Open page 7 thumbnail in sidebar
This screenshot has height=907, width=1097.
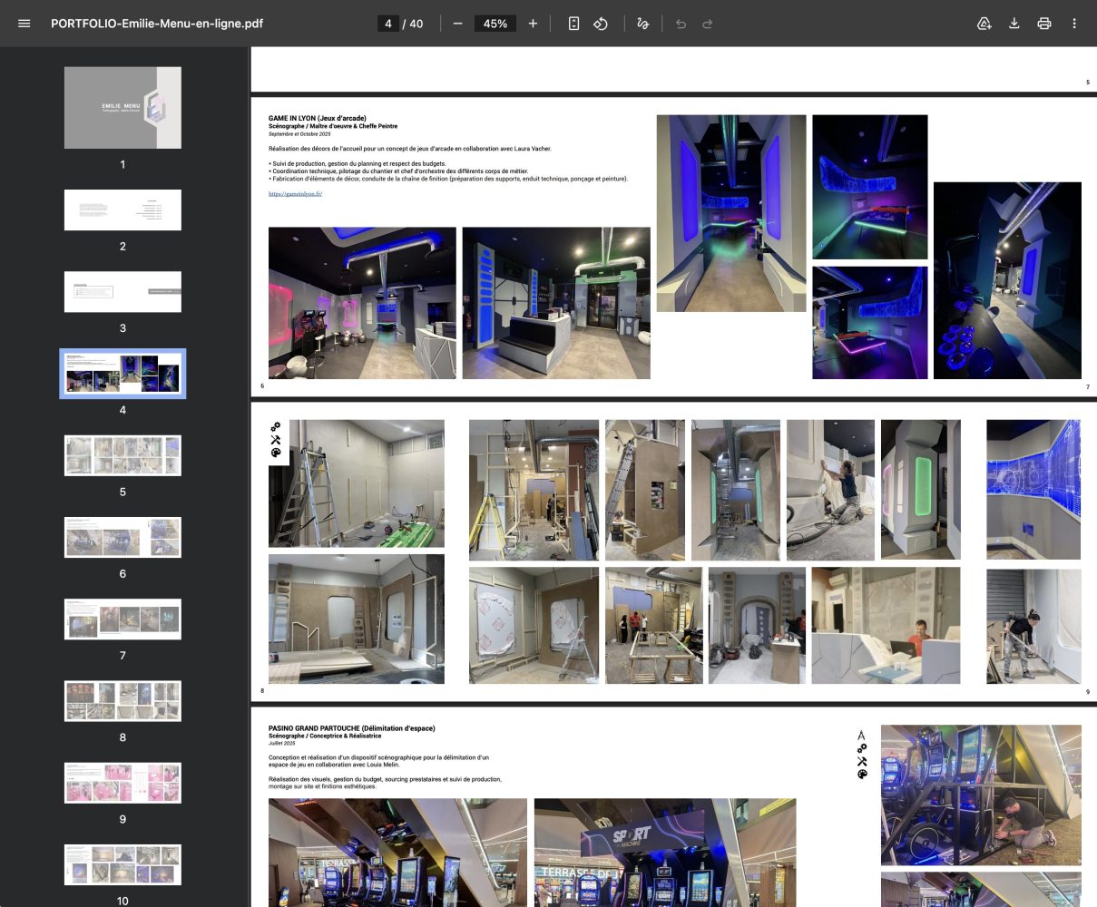coord(122,619)
